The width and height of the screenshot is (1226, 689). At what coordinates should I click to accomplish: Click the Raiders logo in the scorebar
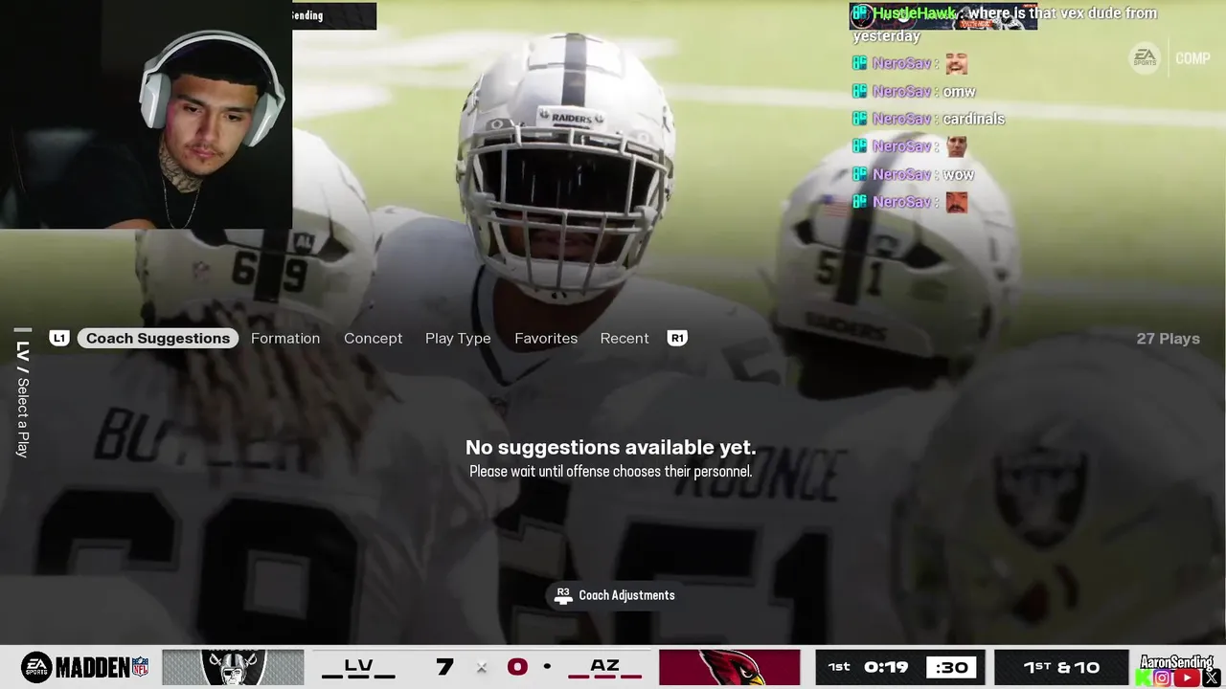pos(233,668)
